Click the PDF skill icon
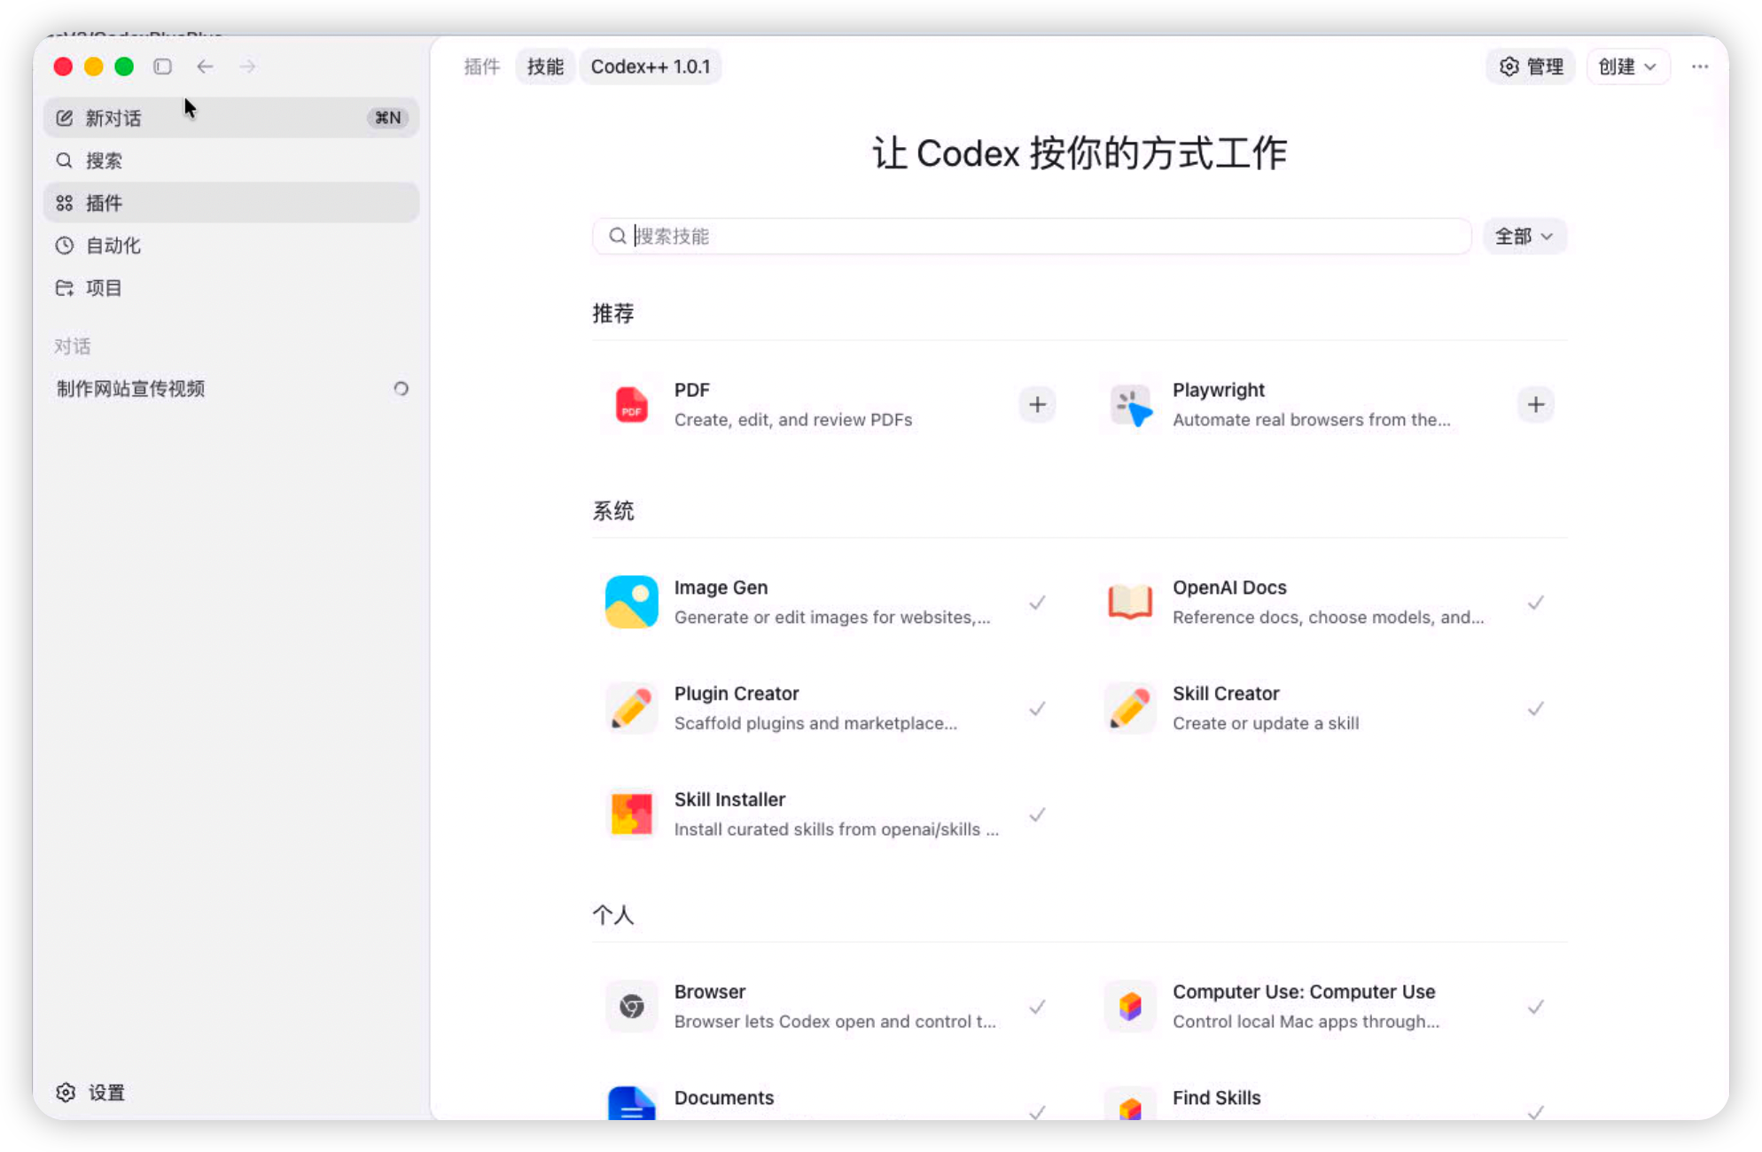Screen dimensions: 1762x1152 pos(631,405)
